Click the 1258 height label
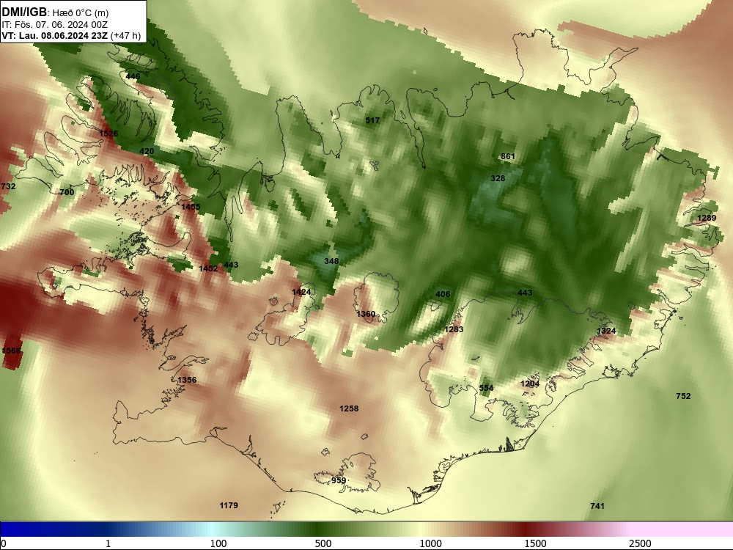The image size is (733, 550). [349, 408]
